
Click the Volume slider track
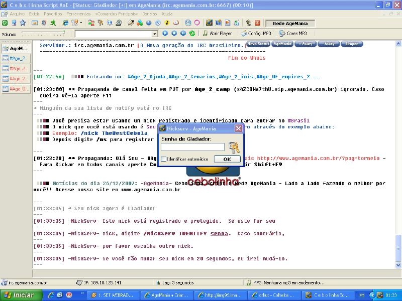point(43,34)
